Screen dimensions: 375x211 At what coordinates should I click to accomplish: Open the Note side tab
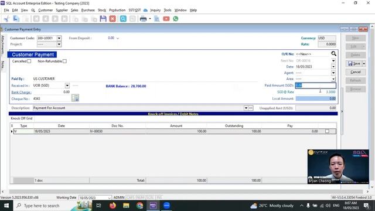pyautogui.click(x=2, y=65)
